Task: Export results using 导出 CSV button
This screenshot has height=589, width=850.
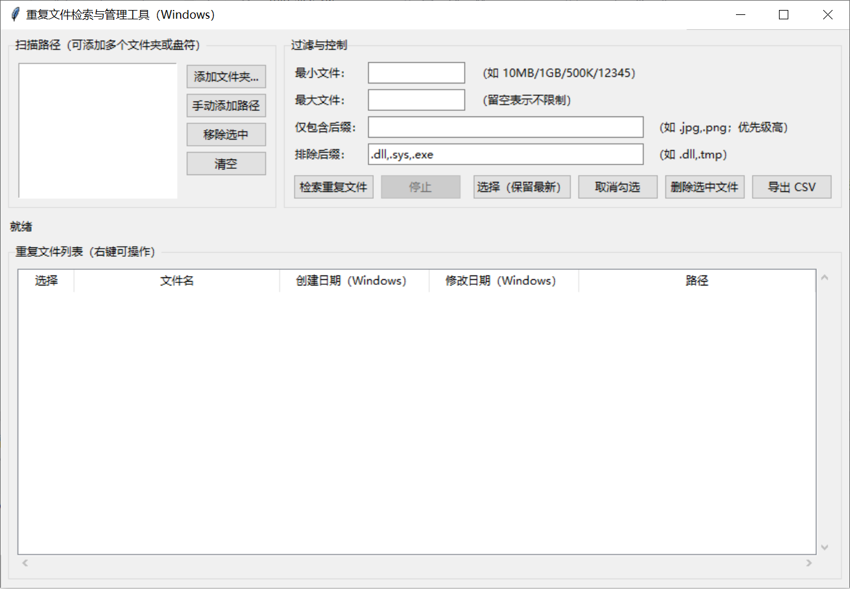Action: pyautogui.click(x=791, y=186)
